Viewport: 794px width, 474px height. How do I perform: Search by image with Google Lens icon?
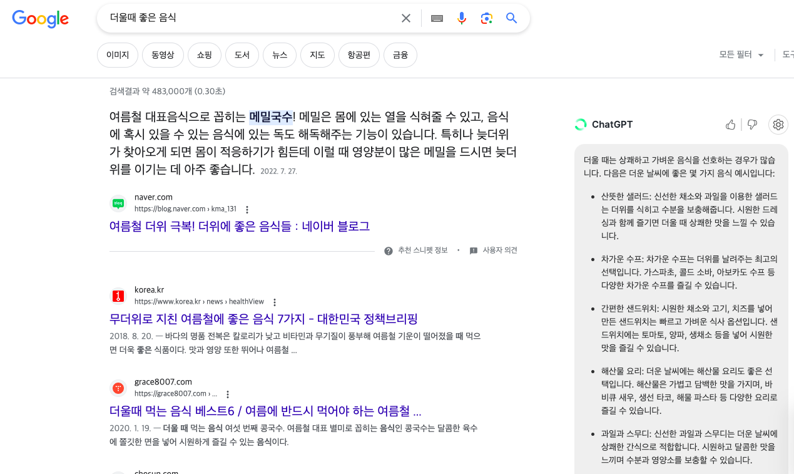487,18
